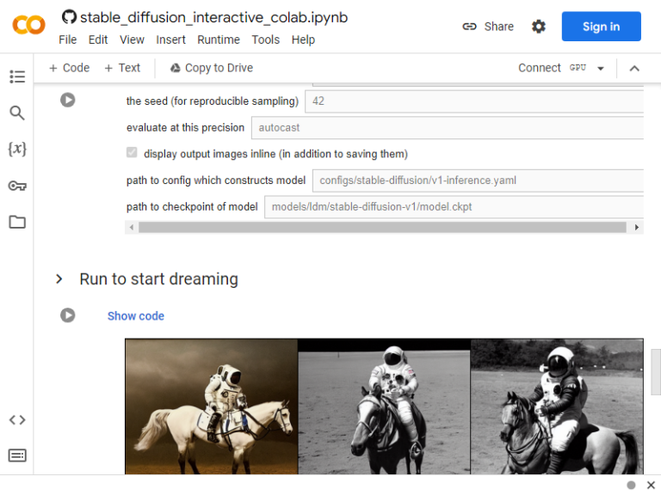Click the Colab logo
Screen dimensions: 661x495
28,25
